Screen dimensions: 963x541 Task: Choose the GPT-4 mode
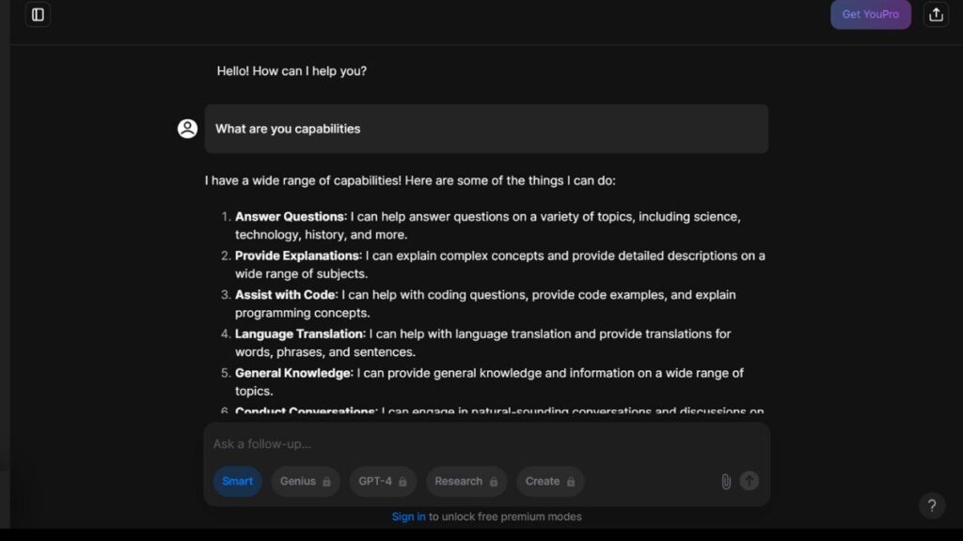[x=375, y=481]
